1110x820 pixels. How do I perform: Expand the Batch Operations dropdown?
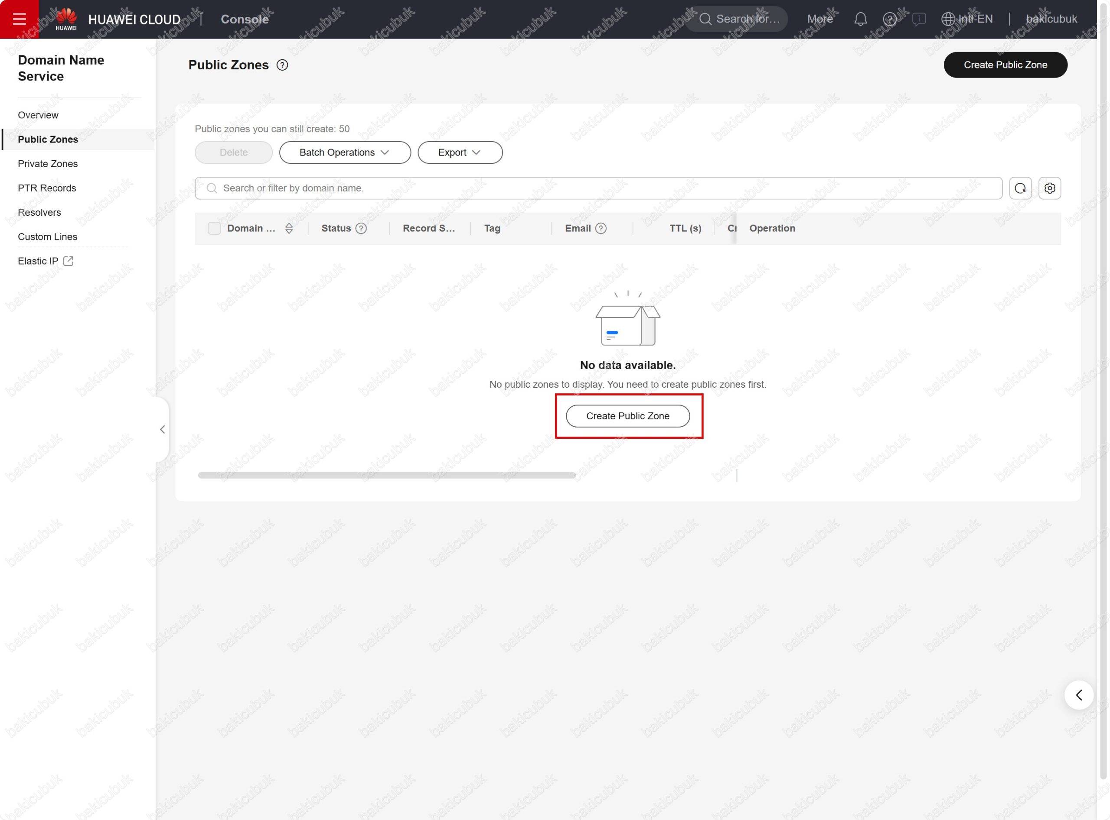345,152
